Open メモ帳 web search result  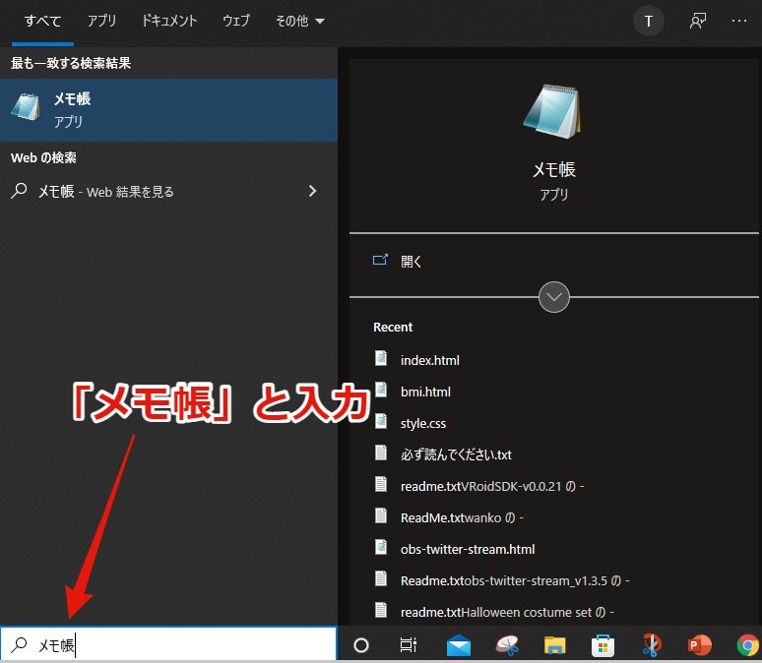coord(168,192)
